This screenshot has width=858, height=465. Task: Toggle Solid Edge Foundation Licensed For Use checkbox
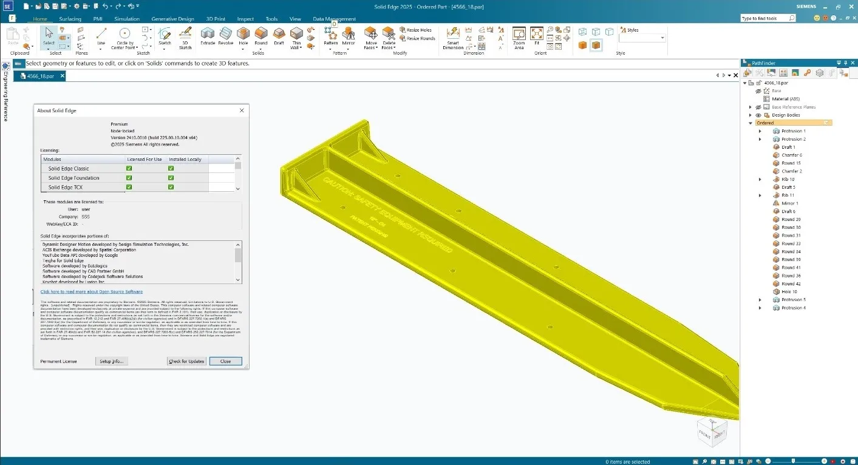[x=129, y=178]
